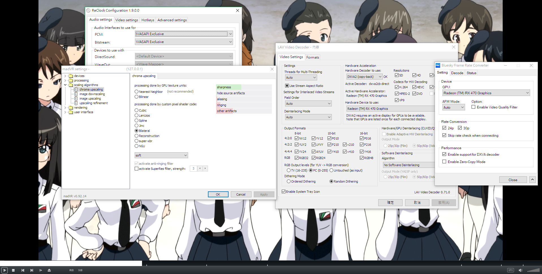Switch to ReClock Video settings tab
542x274 pixels.
(127, 20)
